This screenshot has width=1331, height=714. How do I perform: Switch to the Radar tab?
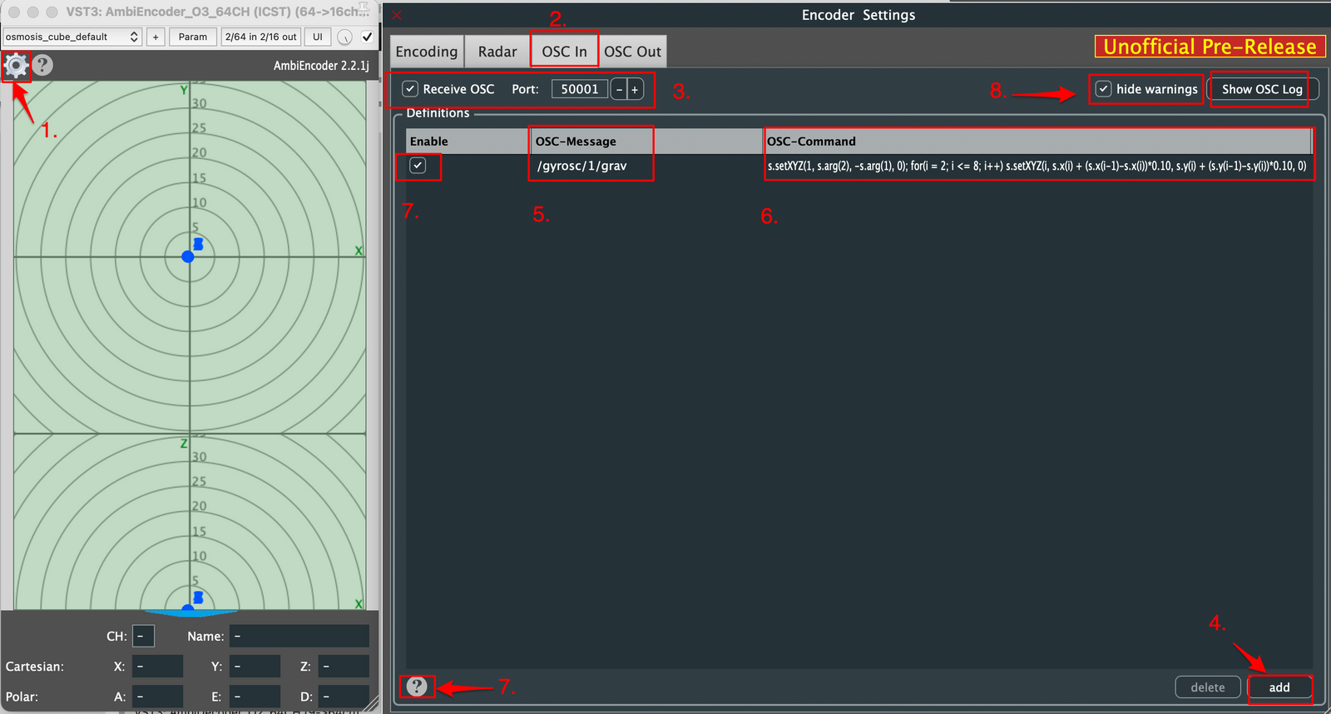click(497, 52)
